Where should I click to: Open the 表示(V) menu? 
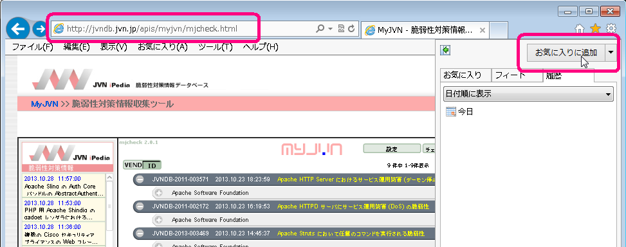[113, 47]
